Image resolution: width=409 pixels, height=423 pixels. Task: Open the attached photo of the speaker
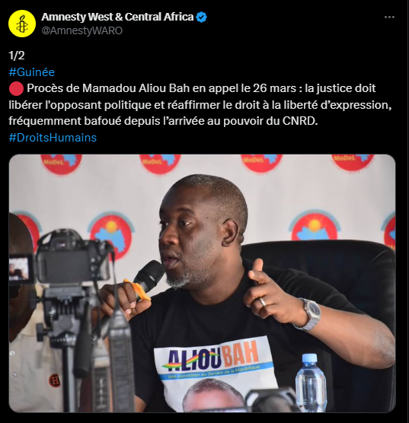(x=202, y=283)
